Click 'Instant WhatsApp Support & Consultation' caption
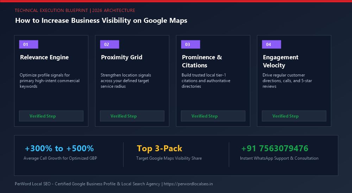Screen dimensions: 352x193 click(279, 158)
